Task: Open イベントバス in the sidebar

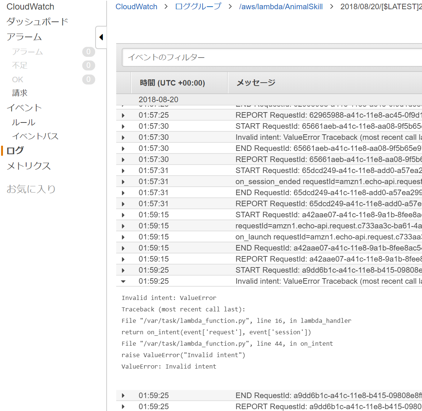Action: point(35,136)
